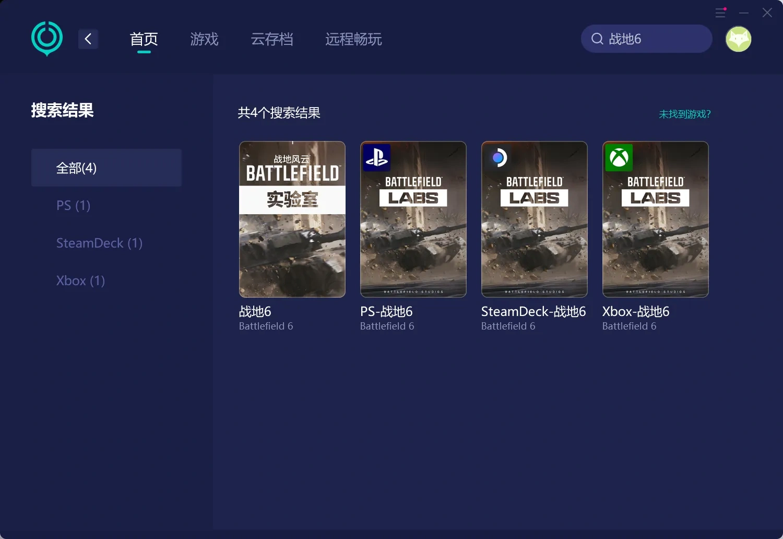Open the 战地6 Battlefield 实验室 game cover
783x539 pixels.
(292, 219)
